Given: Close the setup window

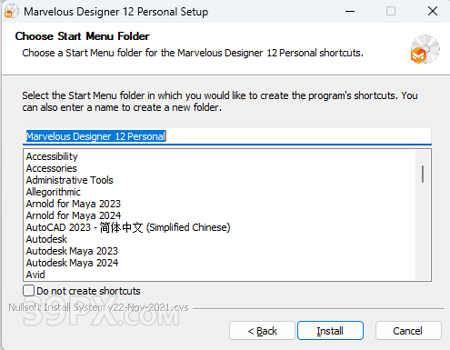Looking at the screenshot, I should [433, 11].
